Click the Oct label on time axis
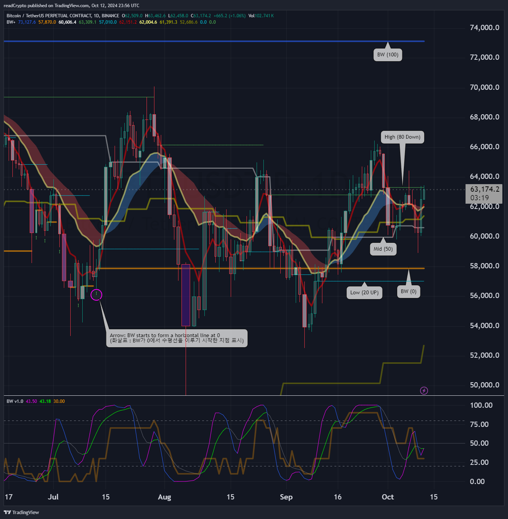 [388, 497]
